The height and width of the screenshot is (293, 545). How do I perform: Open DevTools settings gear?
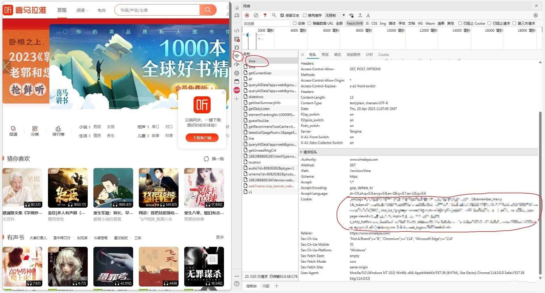[536, 15]
